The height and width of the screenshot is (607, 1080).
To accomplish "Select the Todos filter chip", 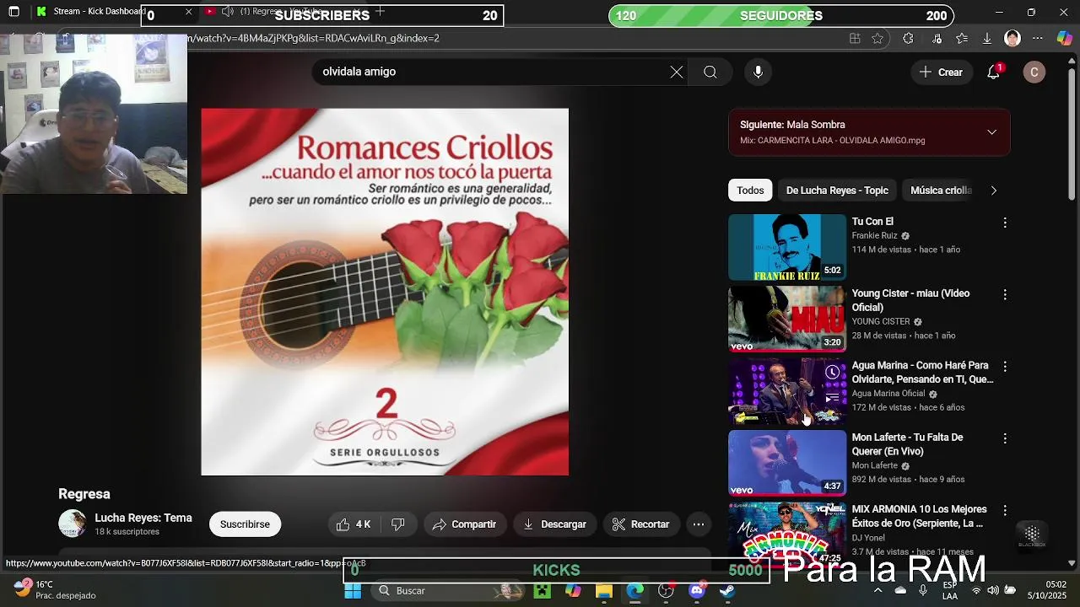I will coord(750,191).
